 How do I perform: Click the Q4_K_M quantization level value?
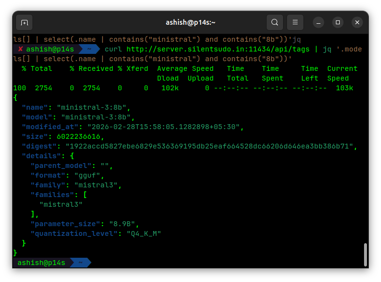pyautogui.click(x=143, y=233)
